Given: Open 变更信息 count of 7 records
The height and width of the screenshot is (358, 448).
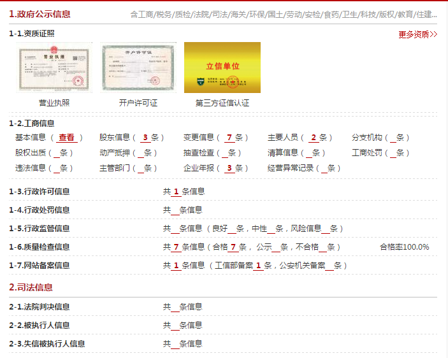Looking at the screenshot, I should pos(229,138).
